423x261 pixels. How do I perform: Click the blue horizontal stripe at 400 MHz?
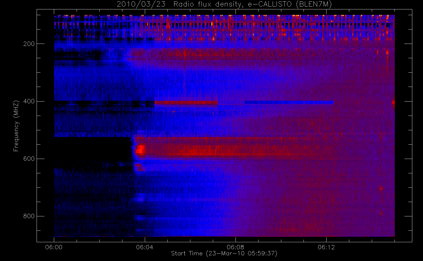[x=289, y=102]
